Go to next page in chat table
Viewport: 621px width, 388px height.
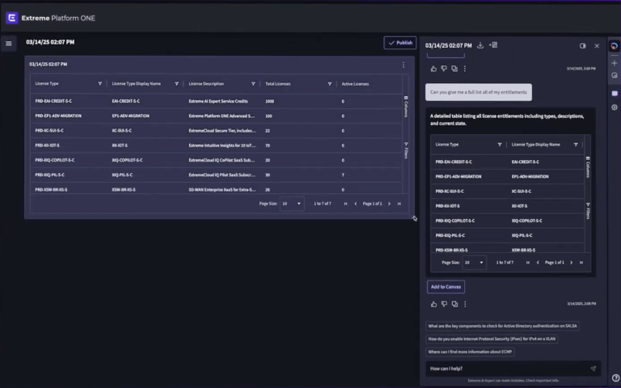[571, 263]
